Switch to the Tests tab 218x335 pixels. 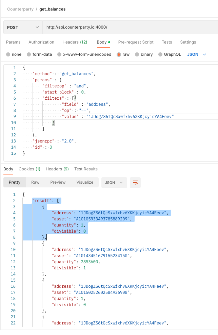[x=167, y=42]
